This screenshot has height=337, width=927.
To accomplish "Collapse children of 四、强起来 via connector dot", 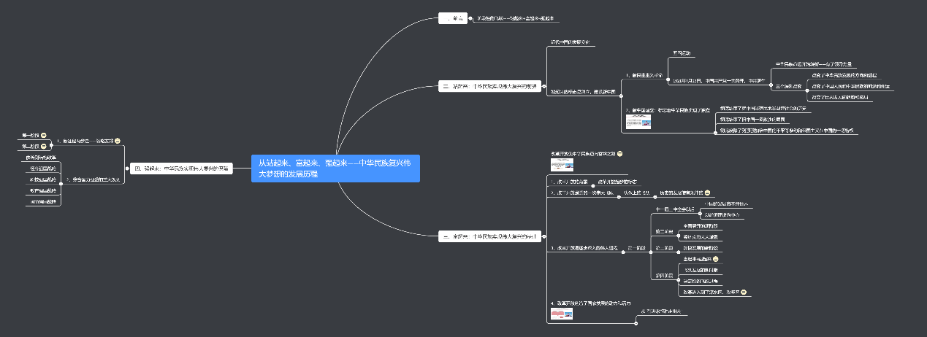I will (126, 168).
